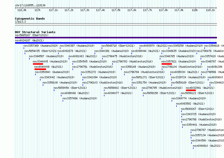
Task: Click nsv3348635 (Audano2019) label
Action: [x=179, y=51]
